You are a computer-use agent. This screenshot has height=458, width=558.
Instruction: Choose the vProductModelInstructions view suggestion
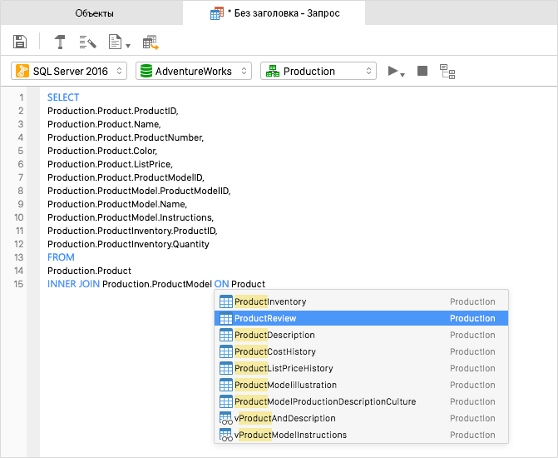coord(361,435)
